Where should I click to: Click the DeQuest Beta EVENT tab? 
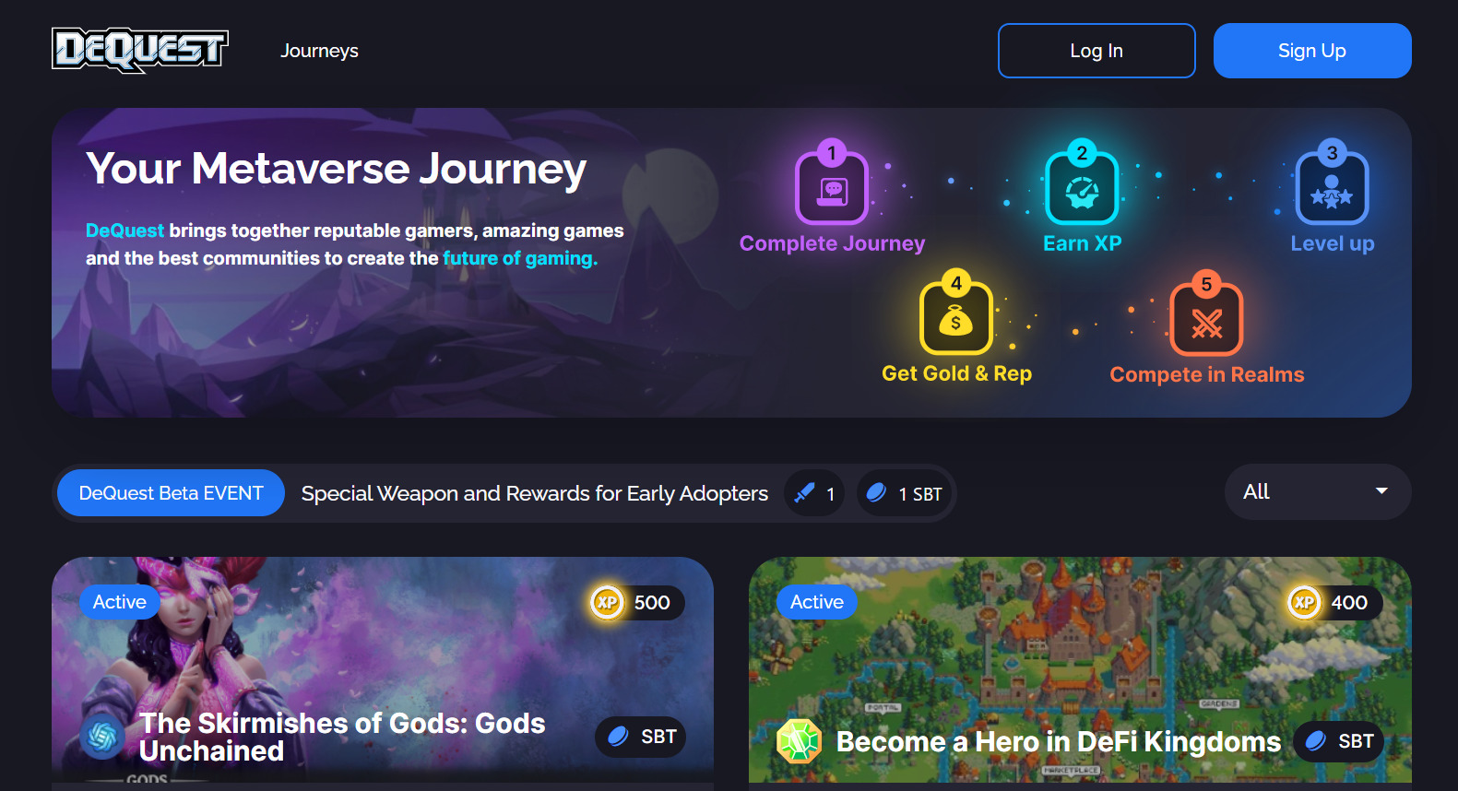(171, 493)
